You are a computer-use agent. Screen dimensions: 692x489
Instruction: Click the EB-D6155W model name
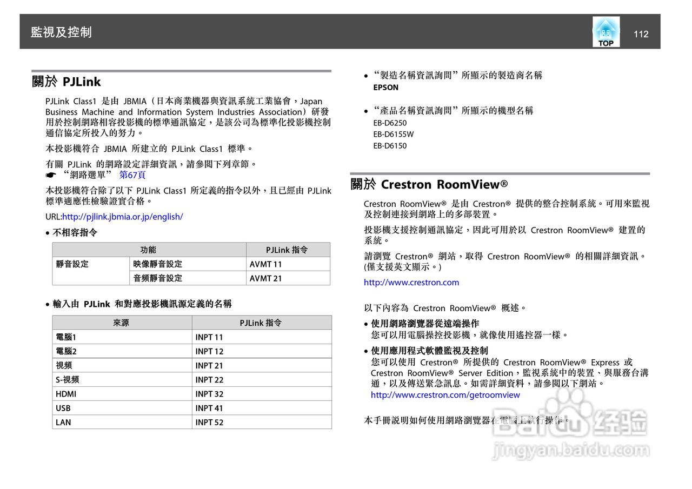coord(393,134)
